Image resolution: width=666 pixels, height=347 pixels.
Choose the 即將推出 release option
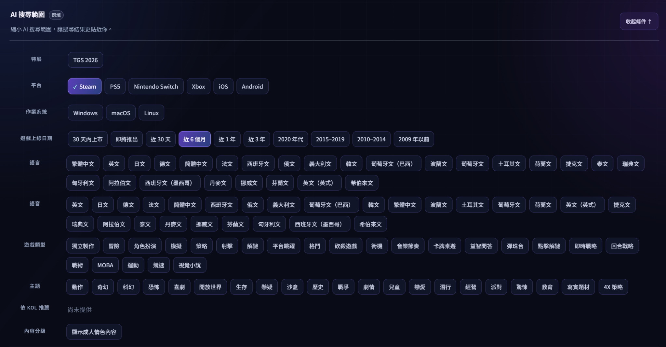coord(127,139)
